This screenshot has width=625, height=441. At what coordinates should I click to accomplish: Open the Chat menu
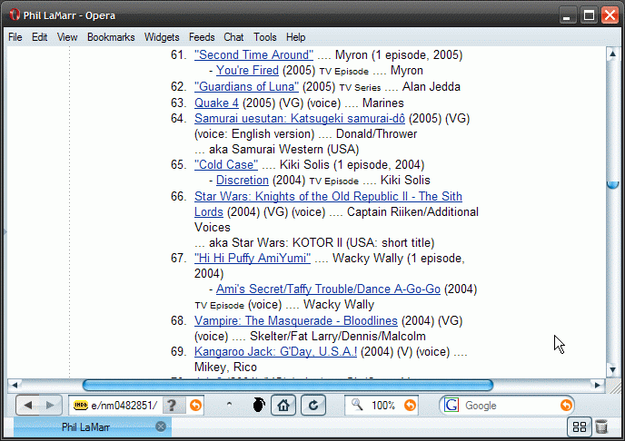[x=233, y=37]
